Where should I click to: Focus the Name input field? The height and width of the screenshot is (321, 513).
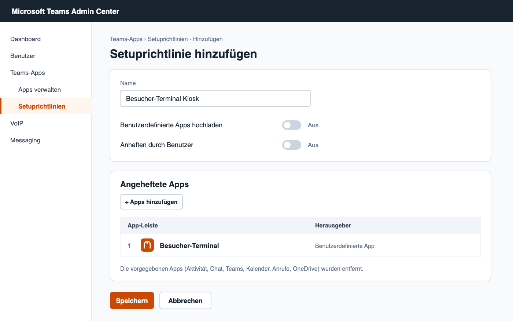coord(215,98)
